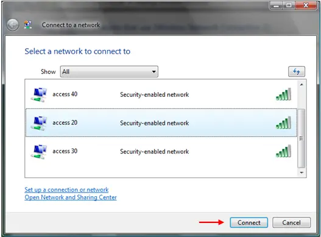Screen dimensions: 321x237
Task: Click the access 30 computer icon
Action: pos(39,152)
